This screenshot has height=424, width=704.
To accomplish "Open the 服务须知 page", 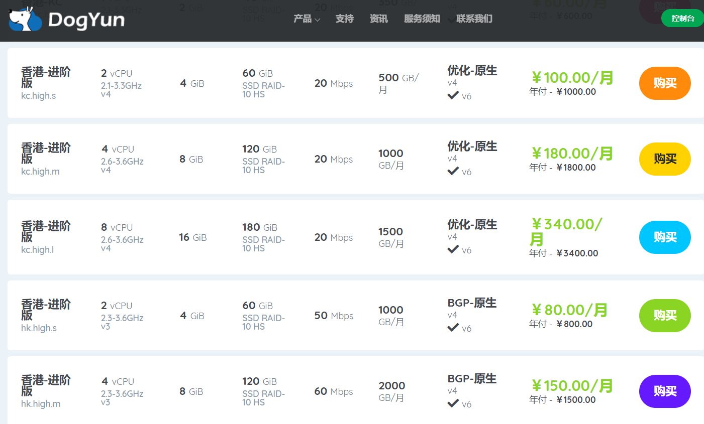I will (x=422, y=19).
